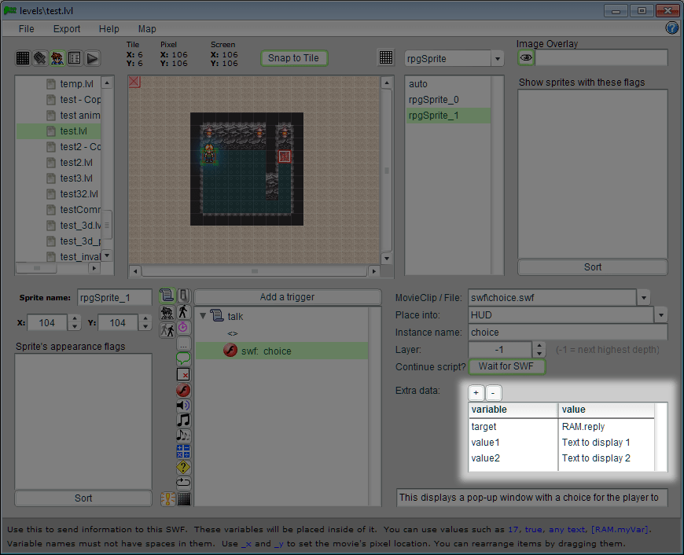Open the Map menu
Screen dimensions: 684x555
147,29
